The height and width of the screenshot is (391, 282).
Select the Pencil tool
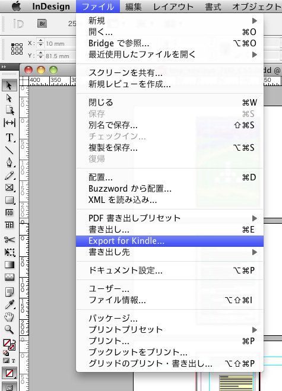9,175
